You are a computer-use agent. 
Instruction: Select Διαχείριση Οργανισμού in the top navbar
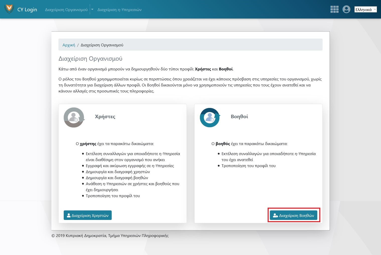66,10
